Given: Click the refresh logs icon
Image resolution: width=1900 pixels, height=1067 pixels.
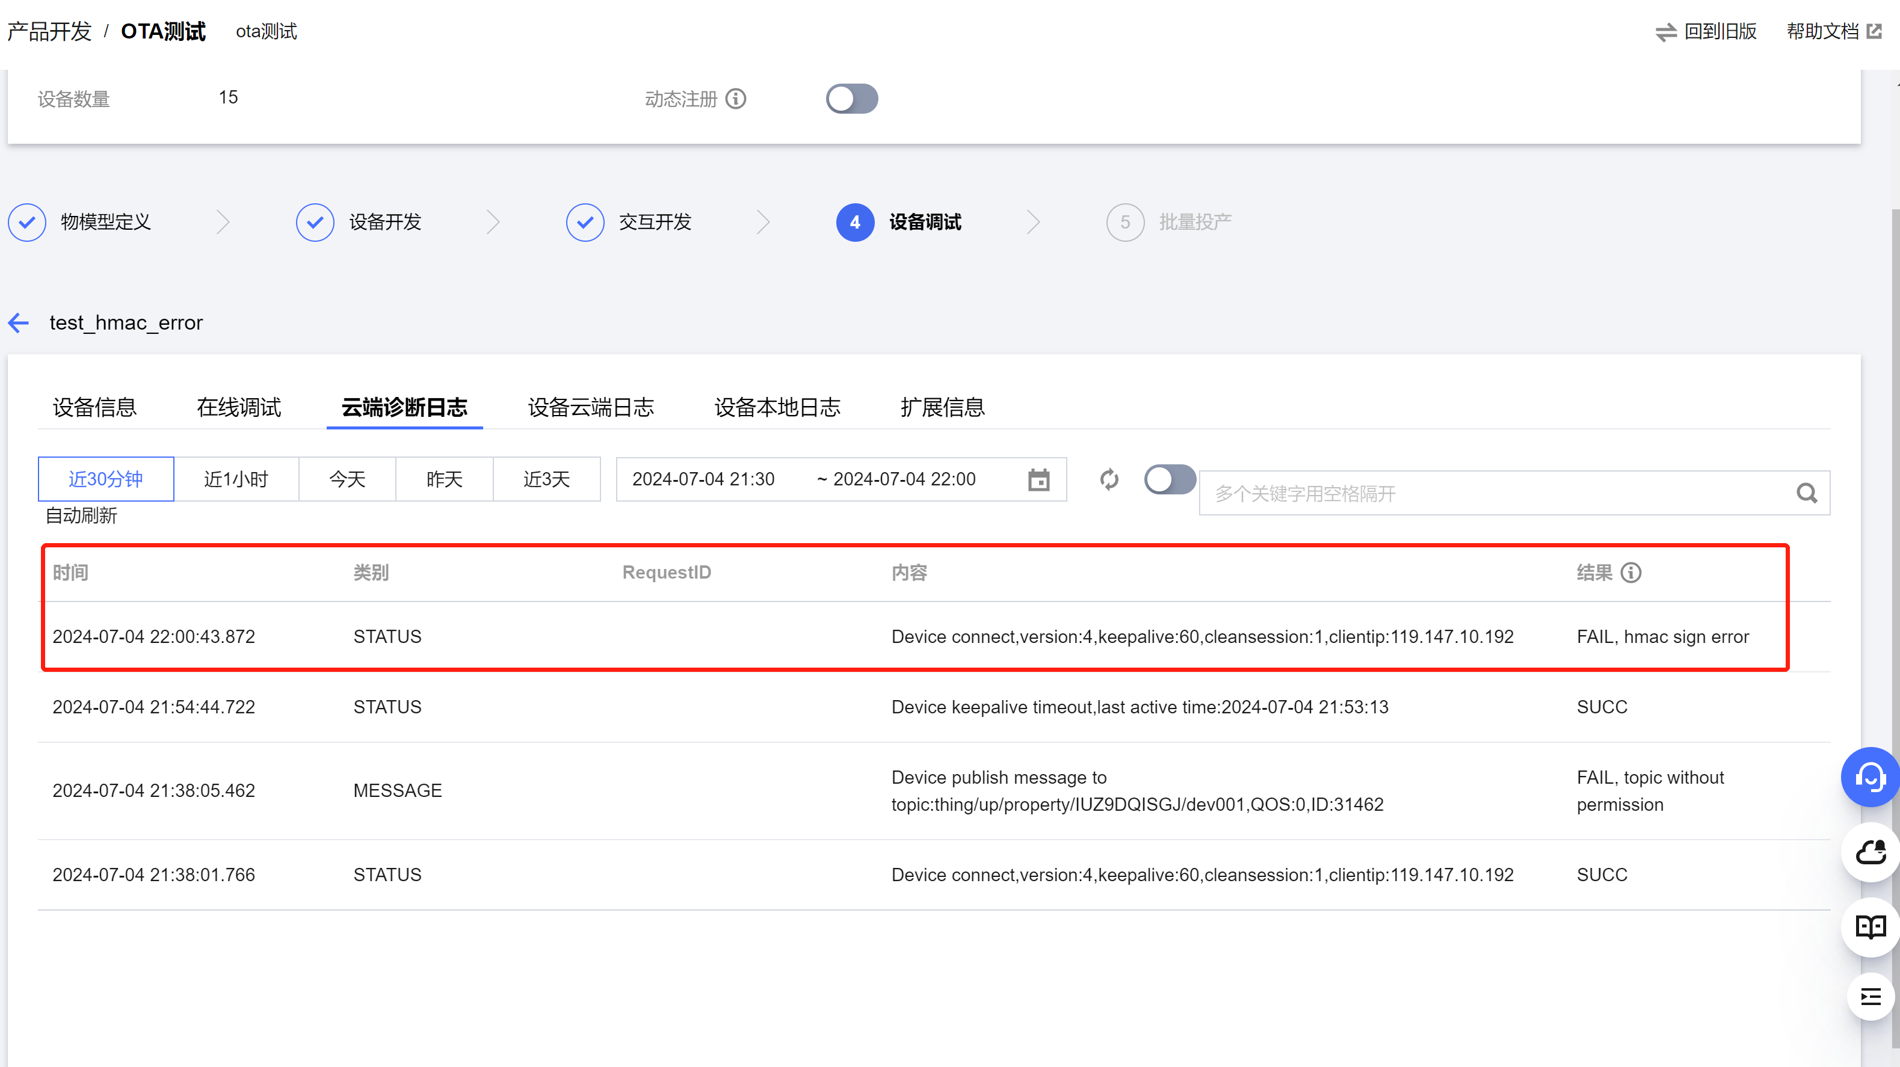Looking at the screenshot, I should [x=1109, y=479].
